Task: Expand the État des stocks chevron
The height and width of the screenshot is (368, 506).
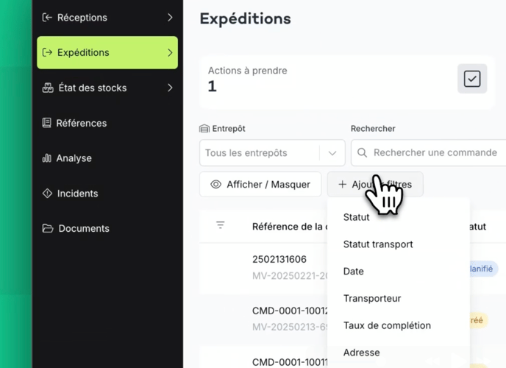Action: tap(170, 88)
